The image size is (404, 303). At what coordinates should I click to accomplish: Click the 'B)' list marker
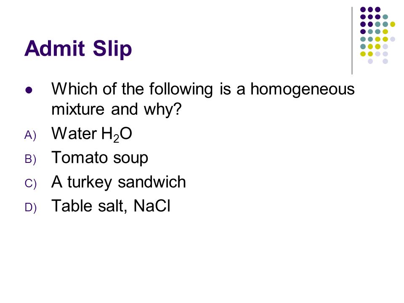pyautogui.click(x=30, y=159)
